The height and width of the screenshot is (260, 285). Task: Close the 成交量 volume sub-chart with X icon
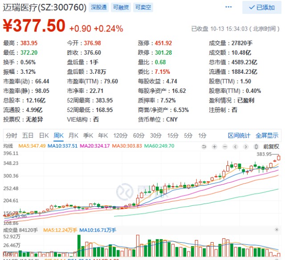[277, 230]
